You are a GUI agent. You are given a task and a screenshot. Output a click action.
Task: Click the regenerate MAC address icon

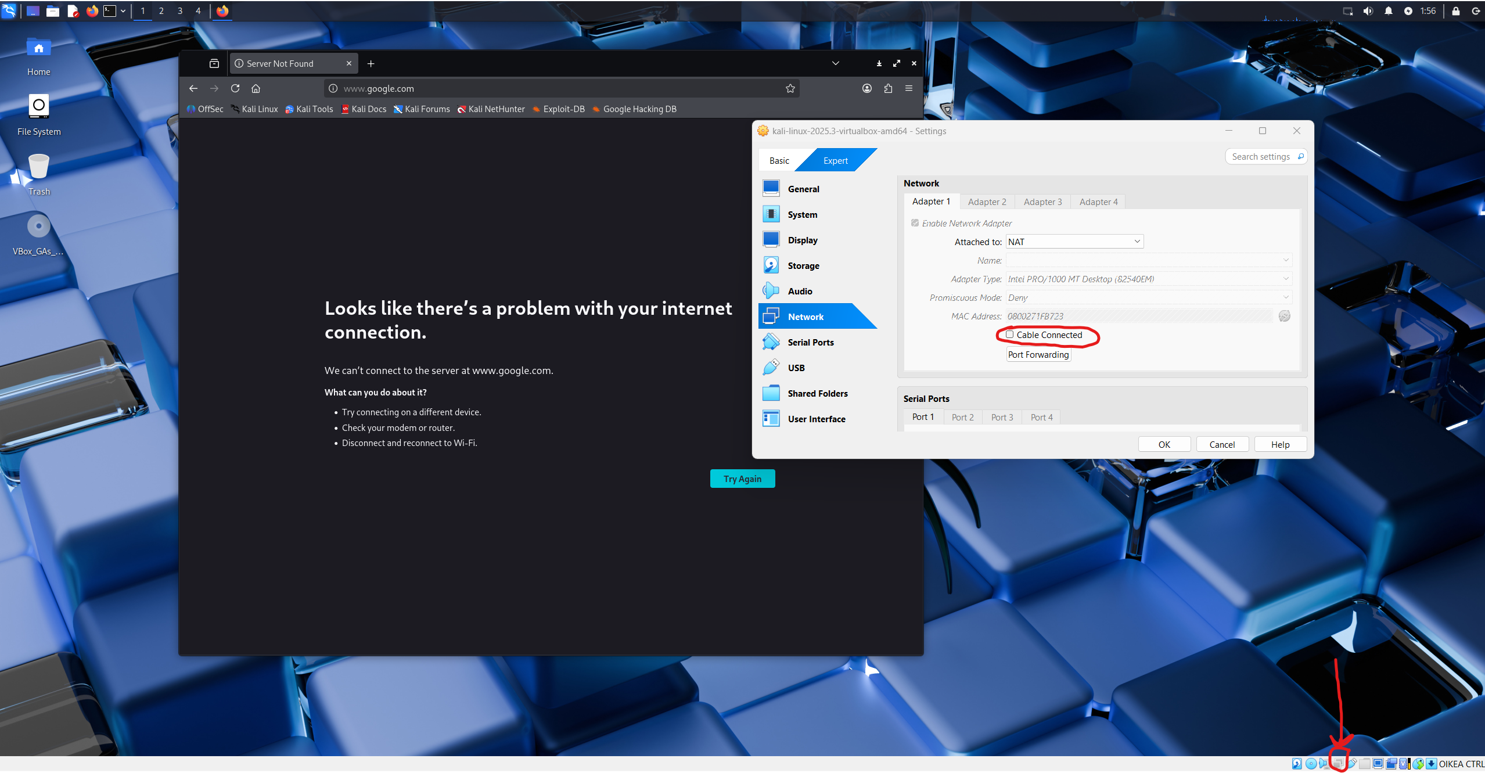[1284, 316]
